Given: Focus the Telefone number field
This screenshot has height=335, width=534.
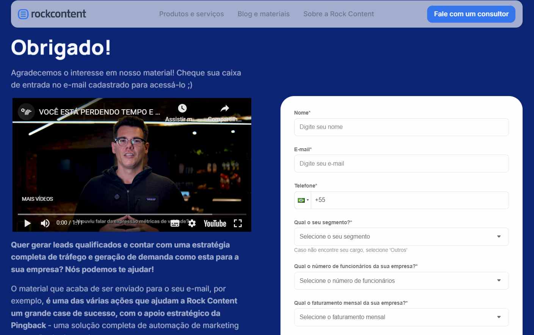Looking at the screenshot, I should 410,200.
